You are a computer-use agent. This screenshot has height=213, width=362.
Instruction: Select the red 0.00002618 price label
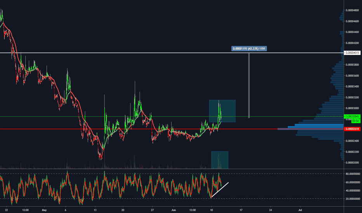tap(352, 129)
